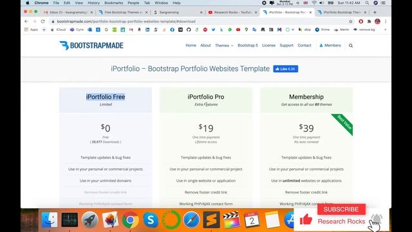Open Sublime Text from the Dock
412x232 pixels.
tap(212, 220)
